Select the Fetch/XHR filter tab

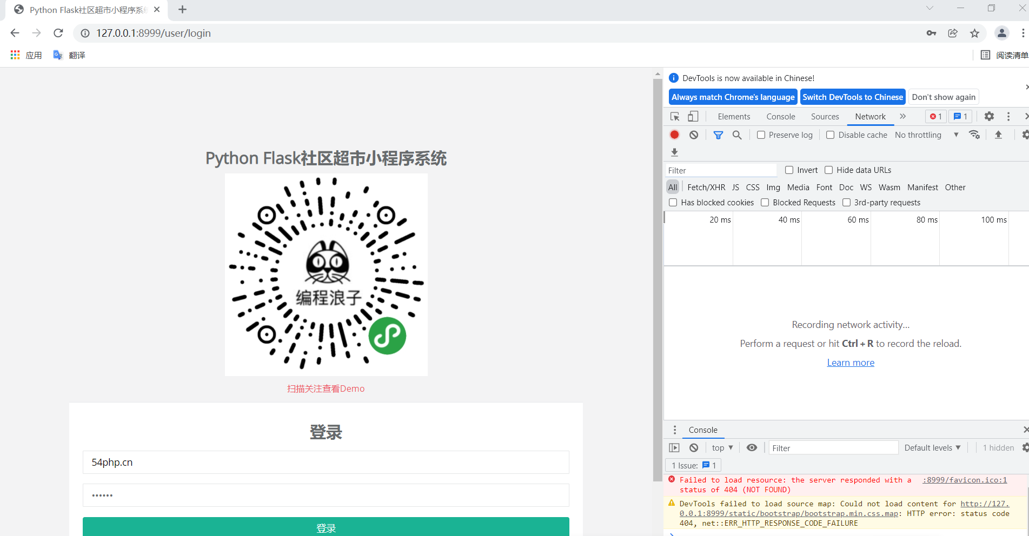(706, 187)
